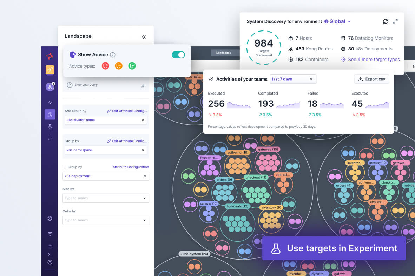The width and height of the screenshot is (415, 276).
Task: Click the green advice type icon
Action: (x=132, y=66)
